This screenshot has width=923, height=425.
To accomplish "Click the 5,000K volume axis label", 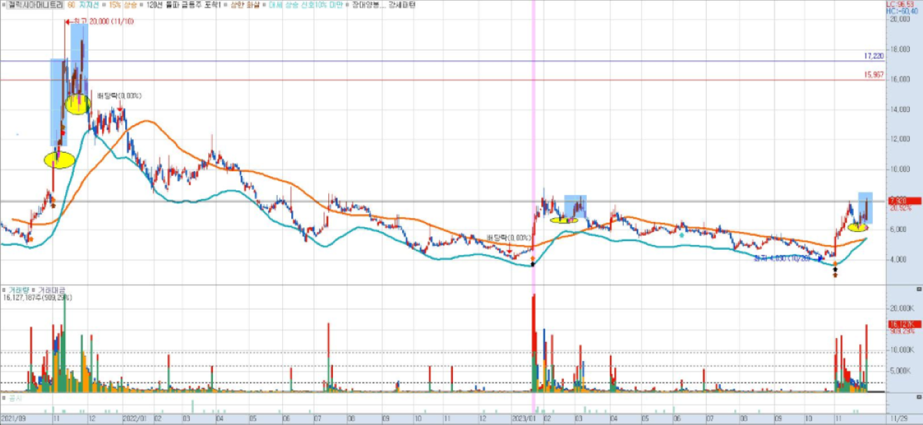I will [x=902, y=370].
